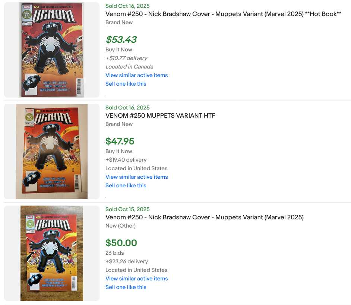351x305 pixels.
Task: View similar active items for the $47.95 listing
Action: tap(136, 177)
